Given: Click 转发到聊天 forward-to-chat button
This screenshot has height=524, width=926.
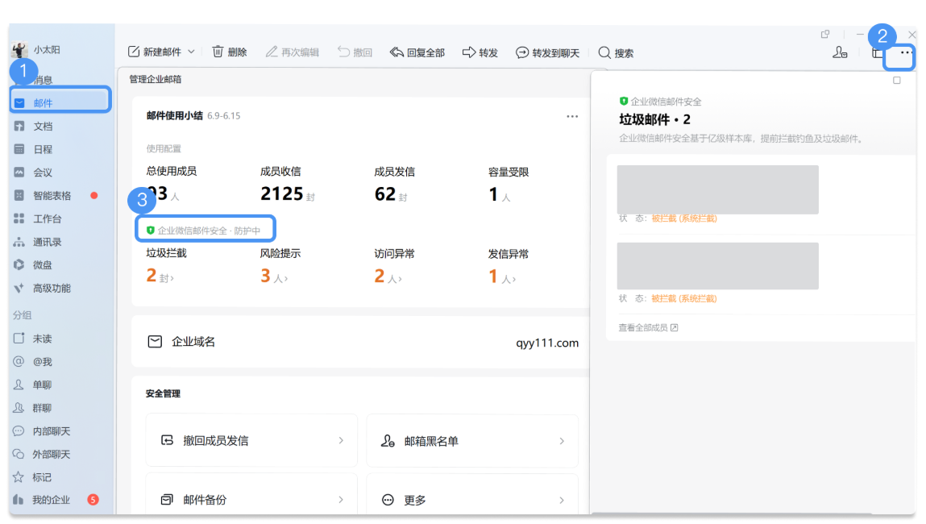Looking at the screenshot, I should (547, 52).
